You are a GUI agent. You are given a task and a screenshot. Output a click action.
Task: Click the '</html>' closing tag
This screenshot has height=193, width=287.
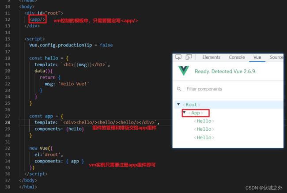click(x=28, y=187)
